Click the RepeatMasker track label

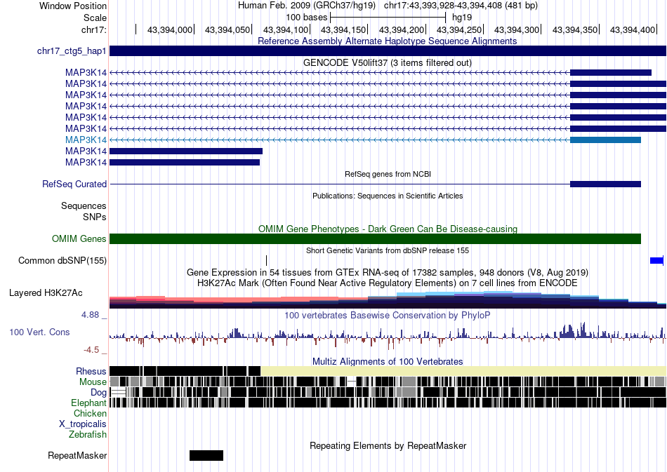tap(77, 455)
